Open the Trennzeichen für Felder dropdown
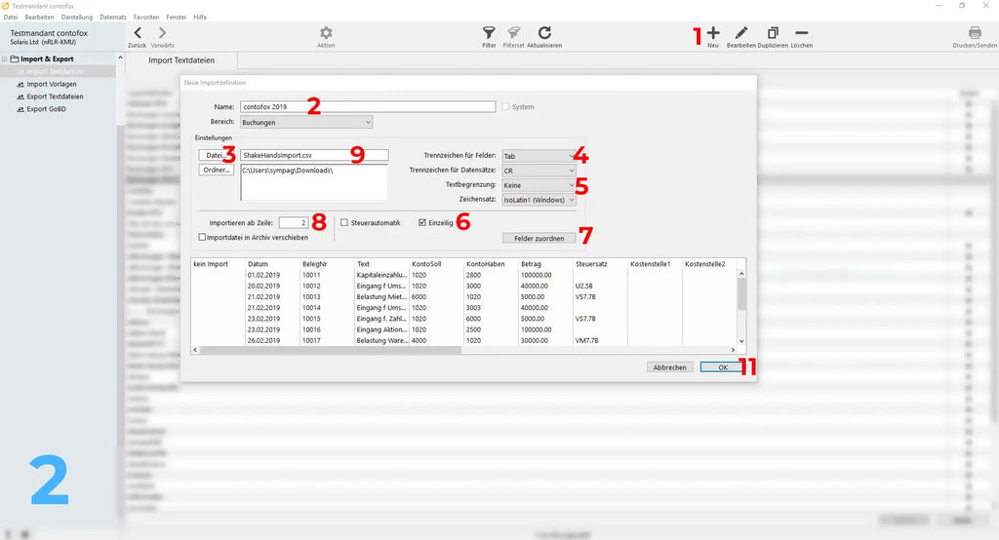The width and height of the screenshot is (999, 540). (539, 156)
